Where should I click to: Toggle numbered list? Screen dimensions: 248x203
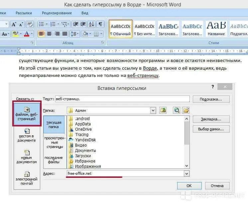[x=53, y=24]
